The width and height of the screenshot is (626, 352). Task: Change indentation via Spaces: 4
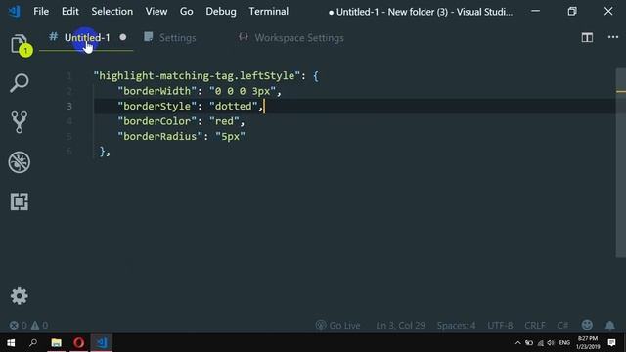[x=456, y=326]
